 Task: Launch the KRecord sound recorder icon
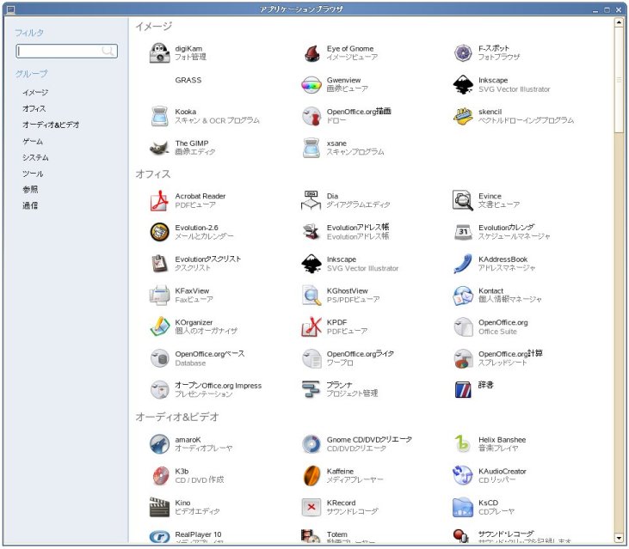tap(311, 508)
